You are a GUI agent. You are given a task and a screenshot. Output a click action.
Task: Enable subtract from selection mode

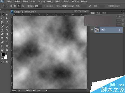(x=19, y=6)
